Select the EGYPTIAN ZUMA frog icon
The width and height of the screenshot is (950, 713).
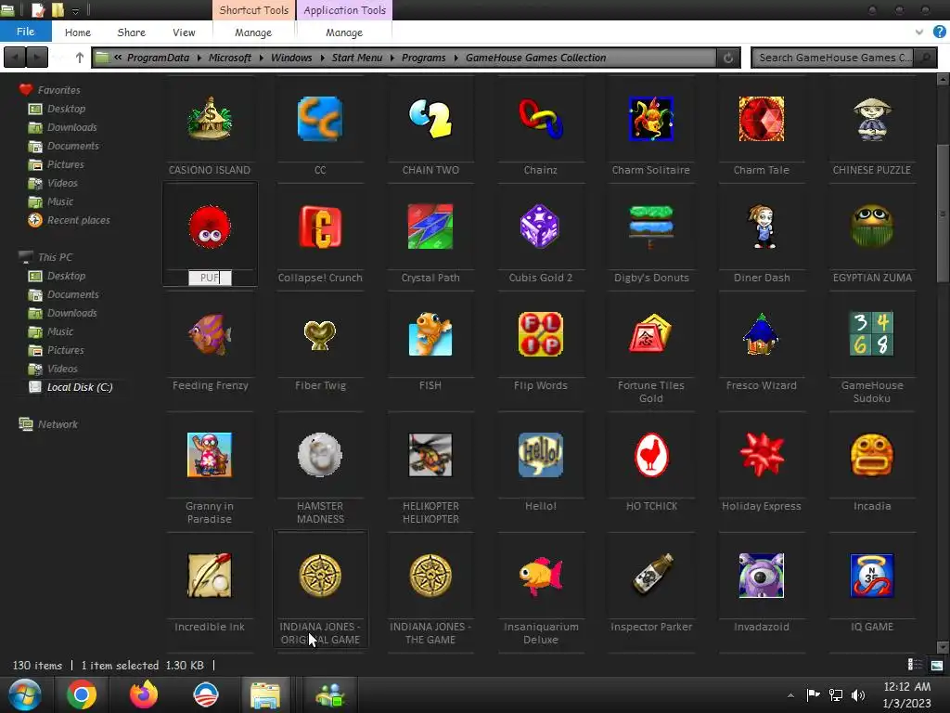872,227
